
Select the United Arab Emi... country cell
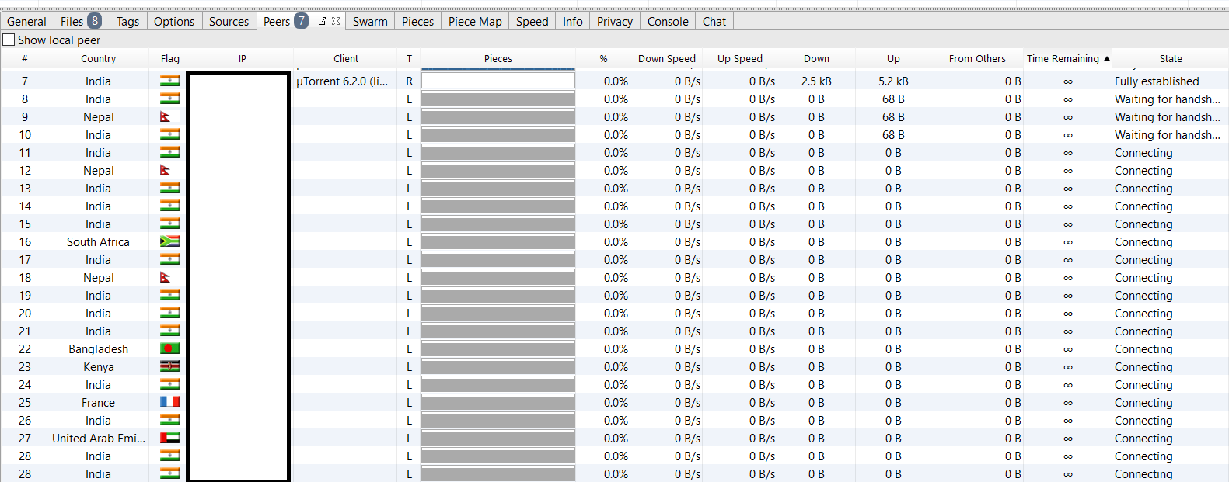98,438
